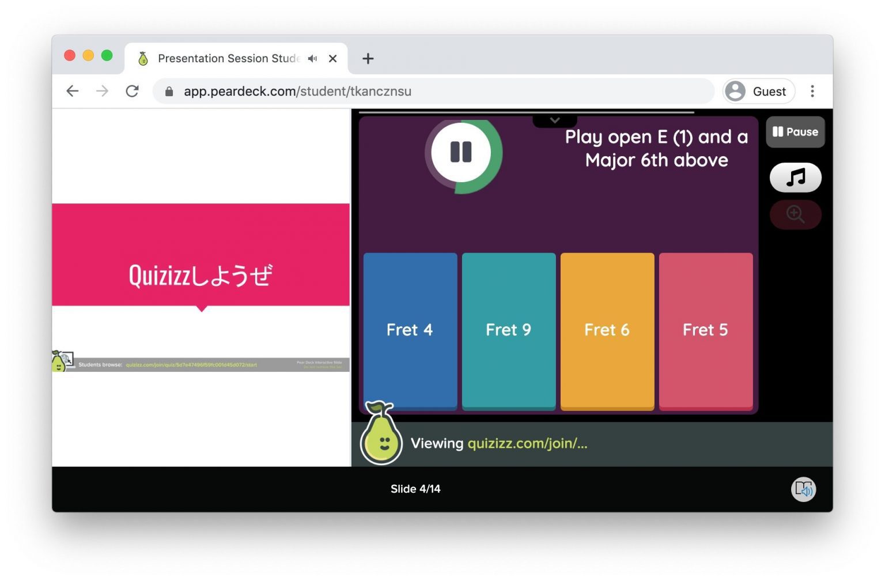
Task: Click the music note sound icon
Action: (x=795, y=178)
